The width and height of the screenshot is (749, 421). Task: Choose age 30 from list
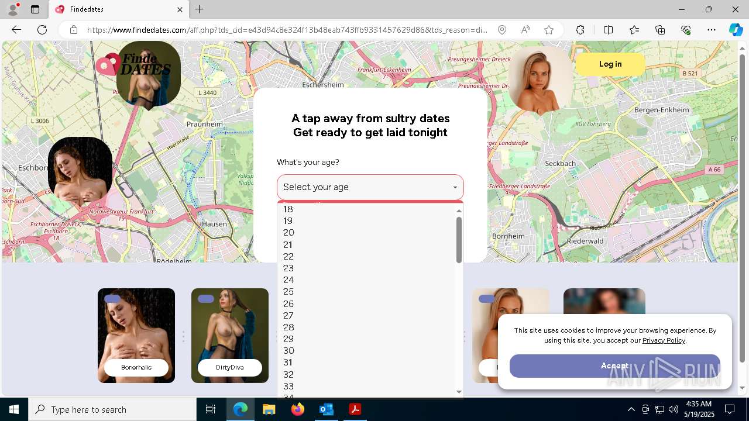point(366,351)
